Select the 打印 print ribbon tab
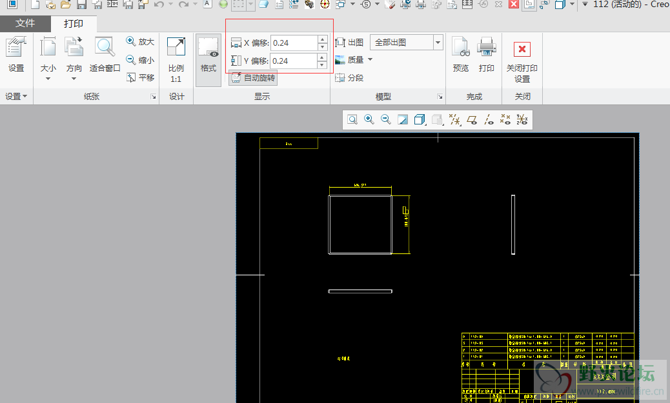Image resolution: width=670 pixels, height=403 pixels. 74,23
